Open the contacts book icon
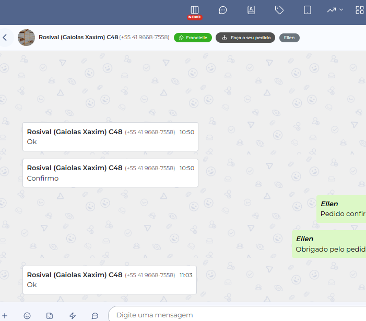The image size is (366, 321). click(x=251, y=10)
